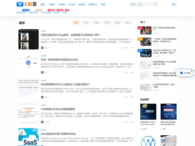The width and height of the screenshot is (195, 146).
Task: Open hot article 快手可灵 AI 网页端上线
Action: coord(165,52)
